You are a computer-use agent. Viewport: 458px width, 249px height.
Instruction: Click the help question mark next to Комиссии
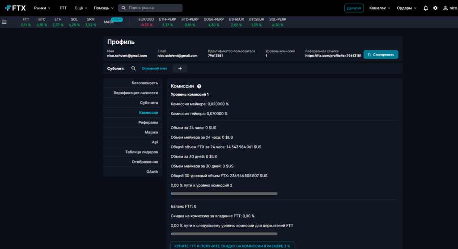(199, 86)
